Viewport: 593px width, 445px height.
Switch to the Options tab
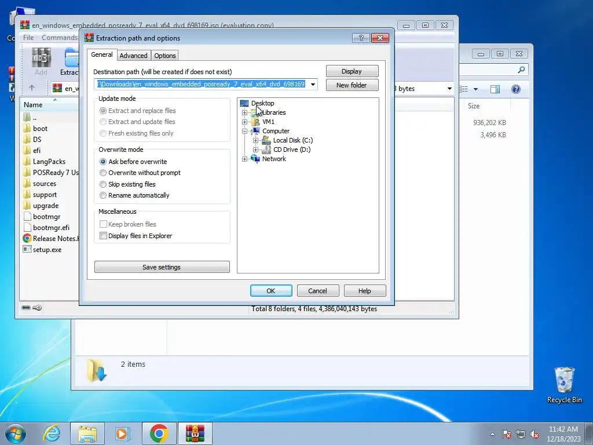pos(165,56)
